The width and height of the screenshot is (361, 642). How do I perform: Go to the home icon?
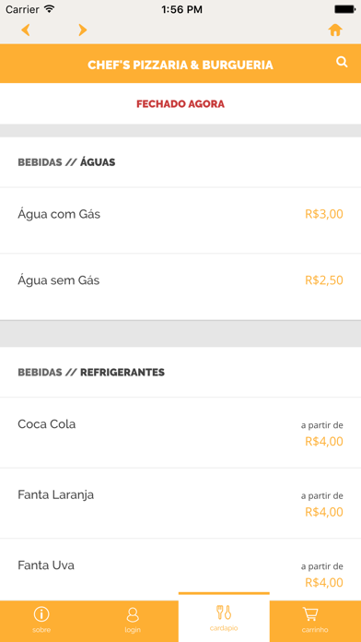point(335,30)
